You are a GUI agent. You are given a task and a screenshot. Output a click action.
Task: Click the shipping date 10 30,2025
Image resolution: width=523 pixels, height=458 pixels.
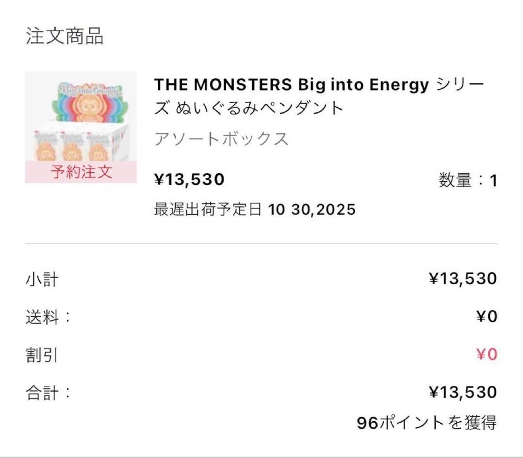(x=311, y=210)
